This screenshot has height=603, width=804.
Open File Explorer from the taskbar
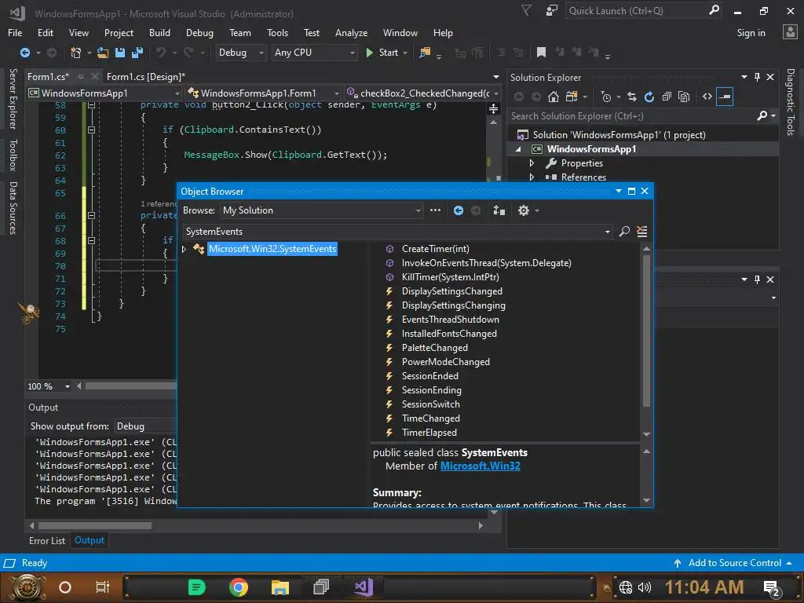(280, 587)
